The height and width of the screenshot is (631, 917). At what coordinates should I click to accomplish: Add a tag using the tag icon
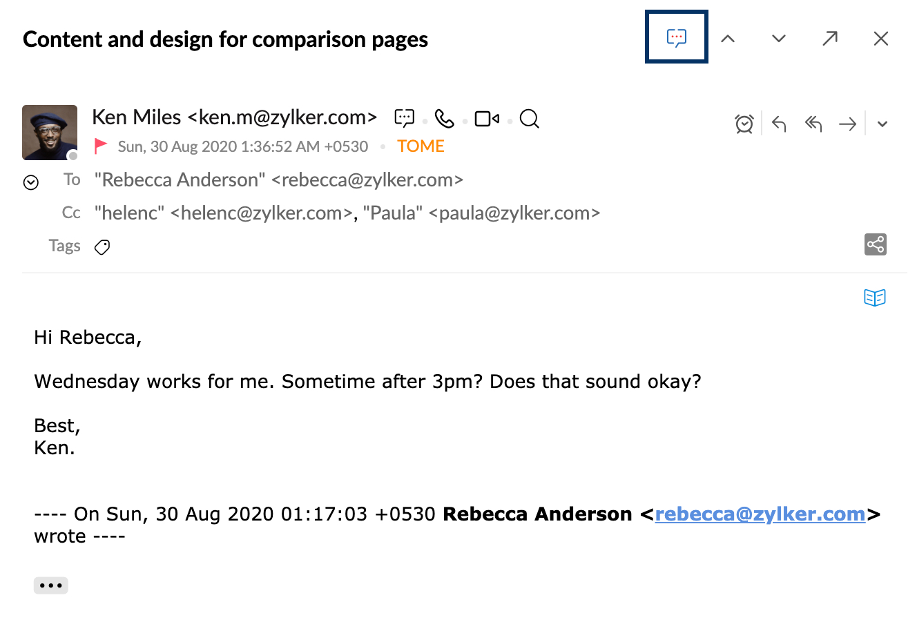point(102,247)
